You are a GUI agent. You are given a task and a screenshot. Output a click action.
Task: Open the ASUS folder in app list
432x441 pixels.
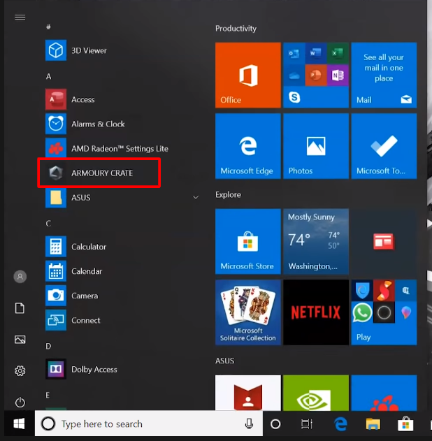(121, 198)
